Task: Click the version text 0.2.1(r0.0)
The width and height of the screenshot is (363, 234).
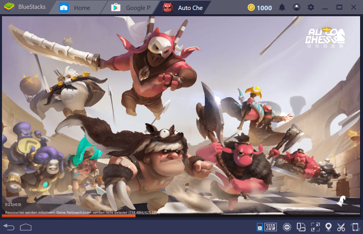Action: [x=13, y=204]
